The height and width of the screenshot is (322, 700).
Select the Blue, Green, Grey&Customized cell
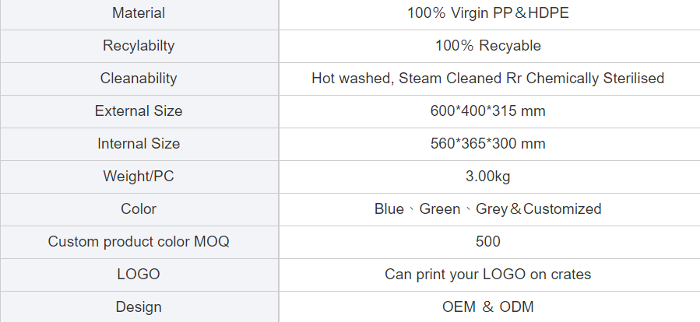click(488, 208)
